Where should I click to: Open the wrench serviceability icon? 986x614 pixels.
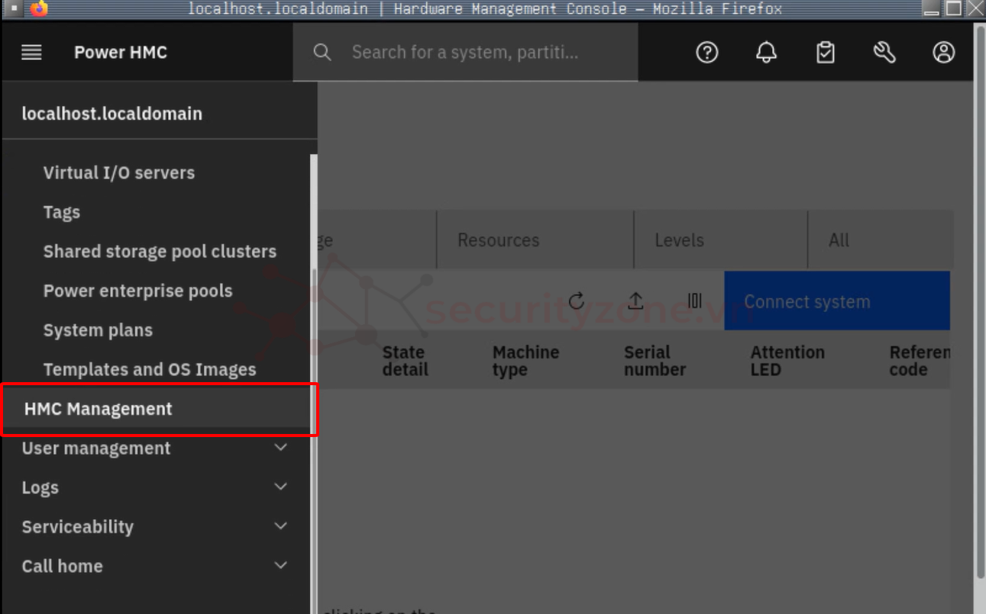pos(884,53)
